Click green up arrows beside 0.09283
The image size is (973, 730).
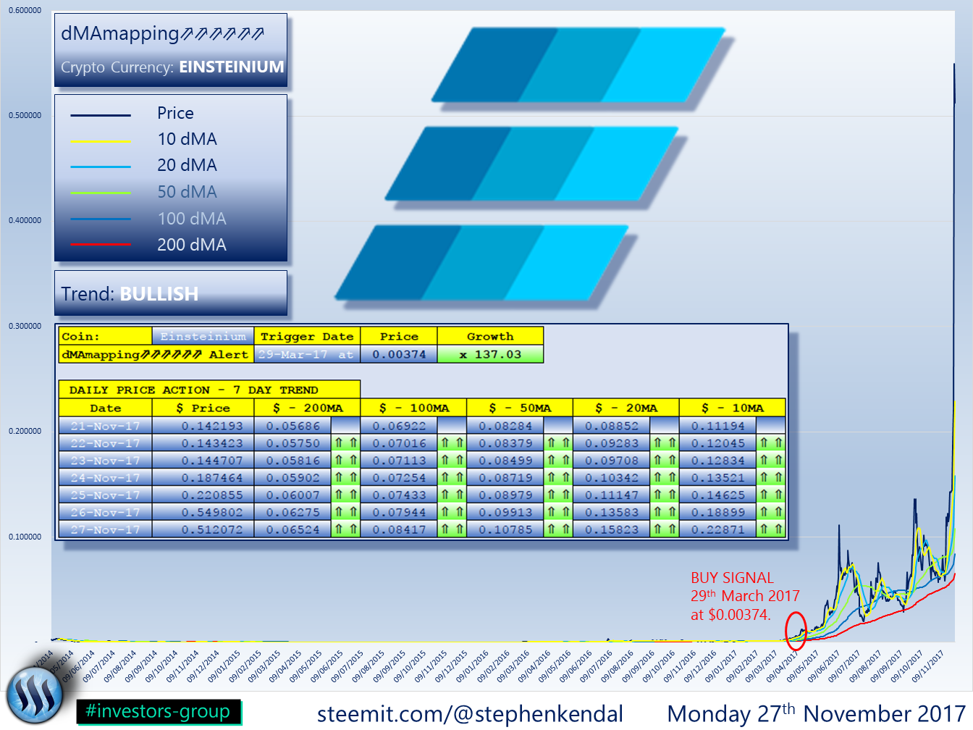665,443
